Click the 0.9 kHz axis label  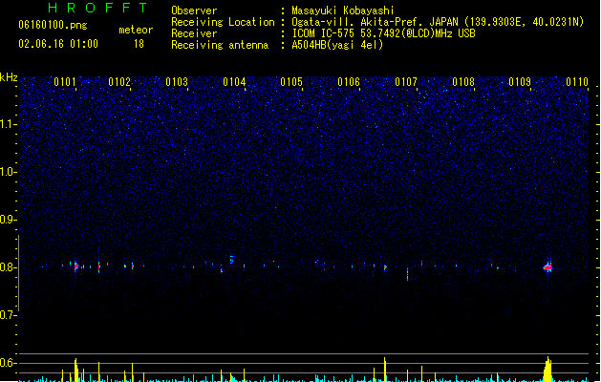8,220
